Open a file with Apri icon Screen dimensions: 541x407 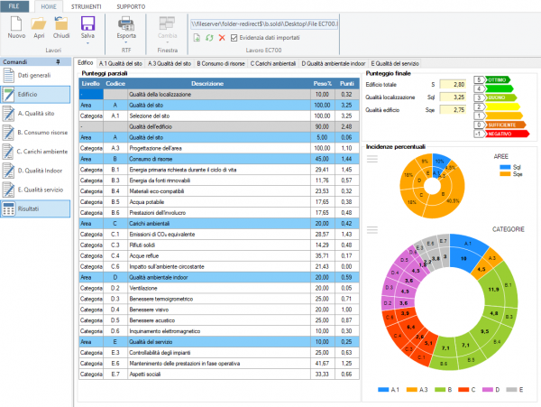[39, 24]
